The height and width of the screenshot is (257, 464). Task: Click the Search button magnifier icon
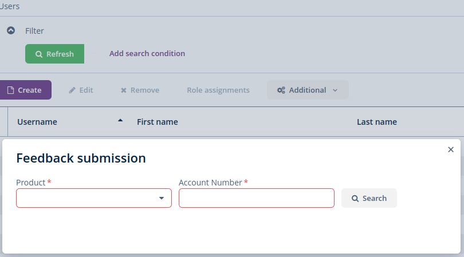(355, 199)
